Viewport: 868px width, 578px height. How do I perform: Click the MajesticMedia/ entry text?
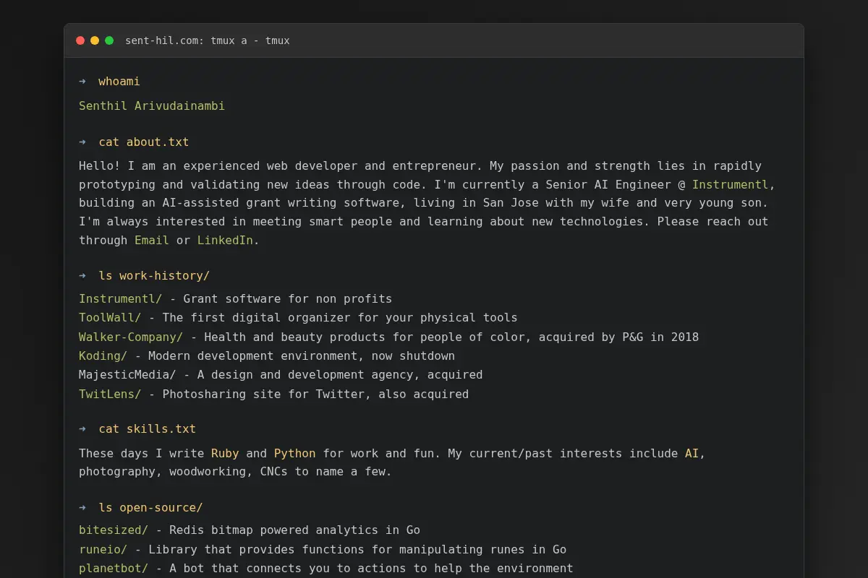pos(127,374)
